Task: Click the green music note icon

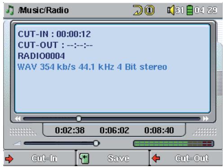Action: (10, 10)
